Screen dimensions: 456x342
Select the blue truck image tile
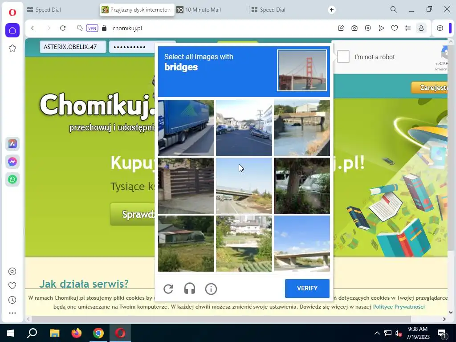186,128
